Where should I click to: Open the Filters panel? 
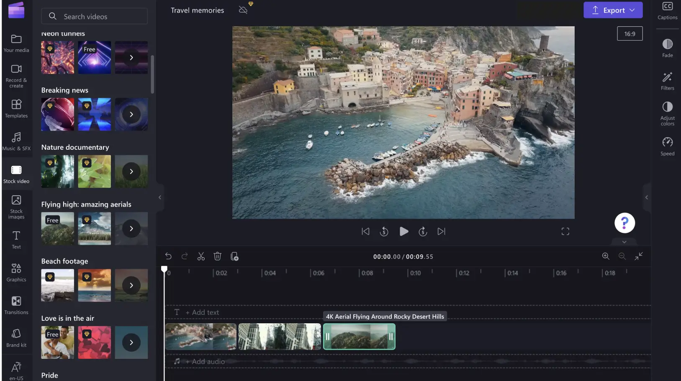667,81
